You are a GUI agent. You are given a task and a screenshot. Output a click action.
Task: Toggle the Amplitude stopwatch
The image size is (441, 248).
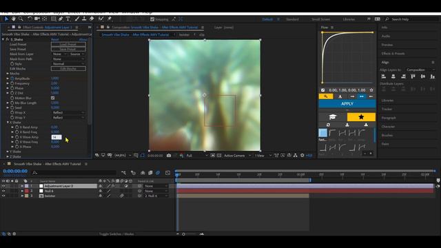click(x=12, y=79)
